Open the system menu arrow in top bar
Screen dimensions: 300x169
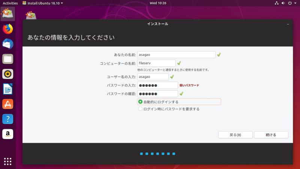click(295, 3)
